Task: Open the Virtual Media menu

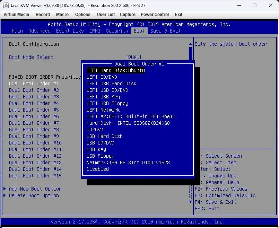Action: [16, 15]
